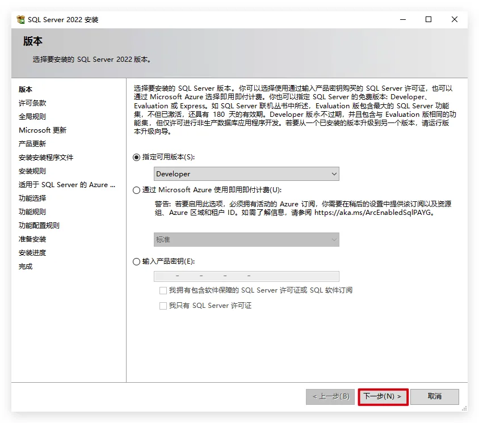
Task: Go to 许可条款 step in sidebar
Action: tap(32, 103)
